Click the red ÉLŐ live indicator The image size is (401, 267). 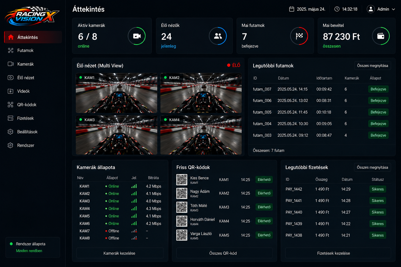[234, 65]
